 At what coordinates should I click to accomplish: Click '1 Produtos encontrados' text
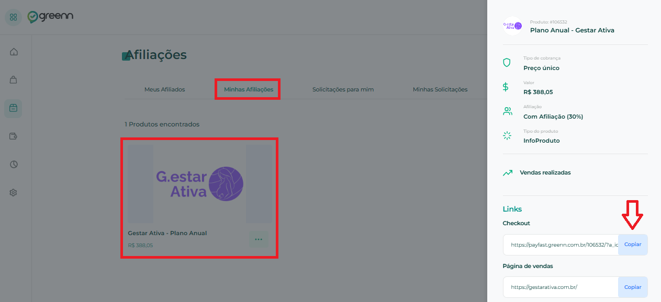[x=162, y=124]
